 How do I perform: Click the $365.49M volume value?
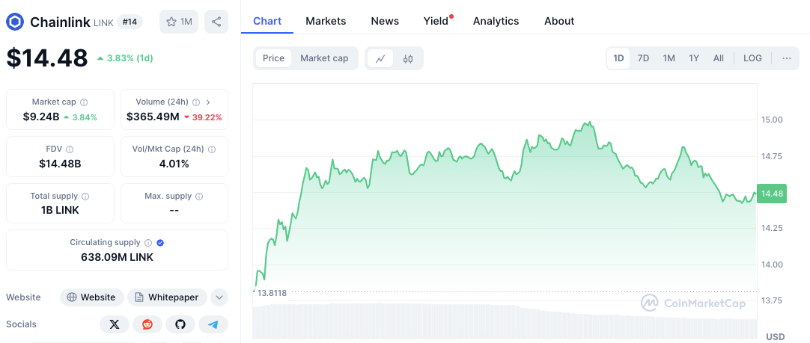tap(153, 117)
